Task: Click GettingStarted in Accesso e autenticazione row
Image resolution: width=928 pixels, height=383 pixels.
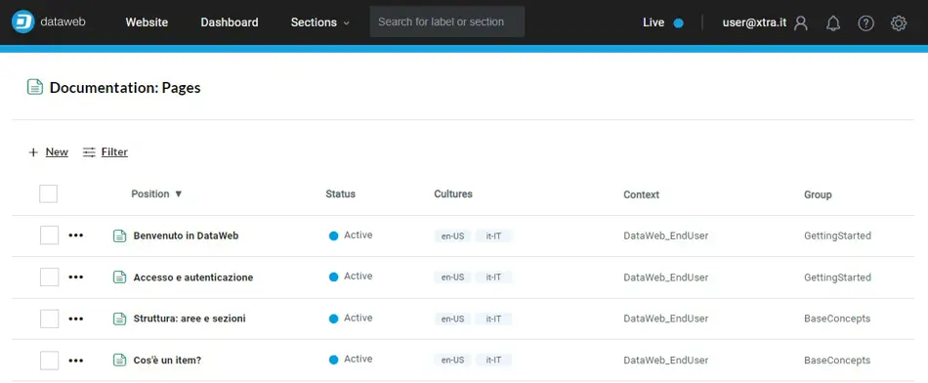Action: 837,277
